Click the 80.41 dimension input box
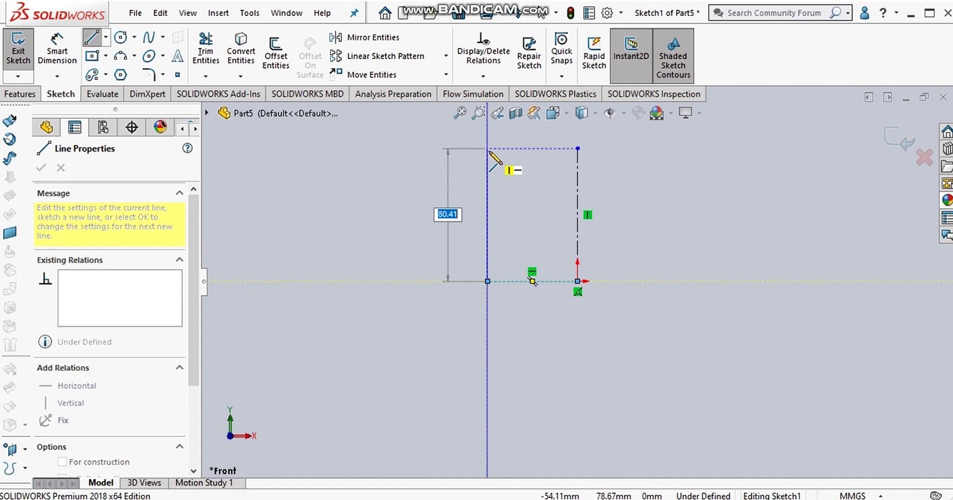The width and height of the screenshot is (953, 500). pos(447,214)
